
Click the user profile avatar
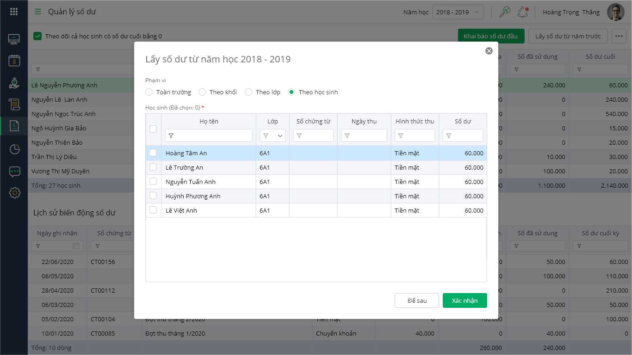(x=615, y=12)
